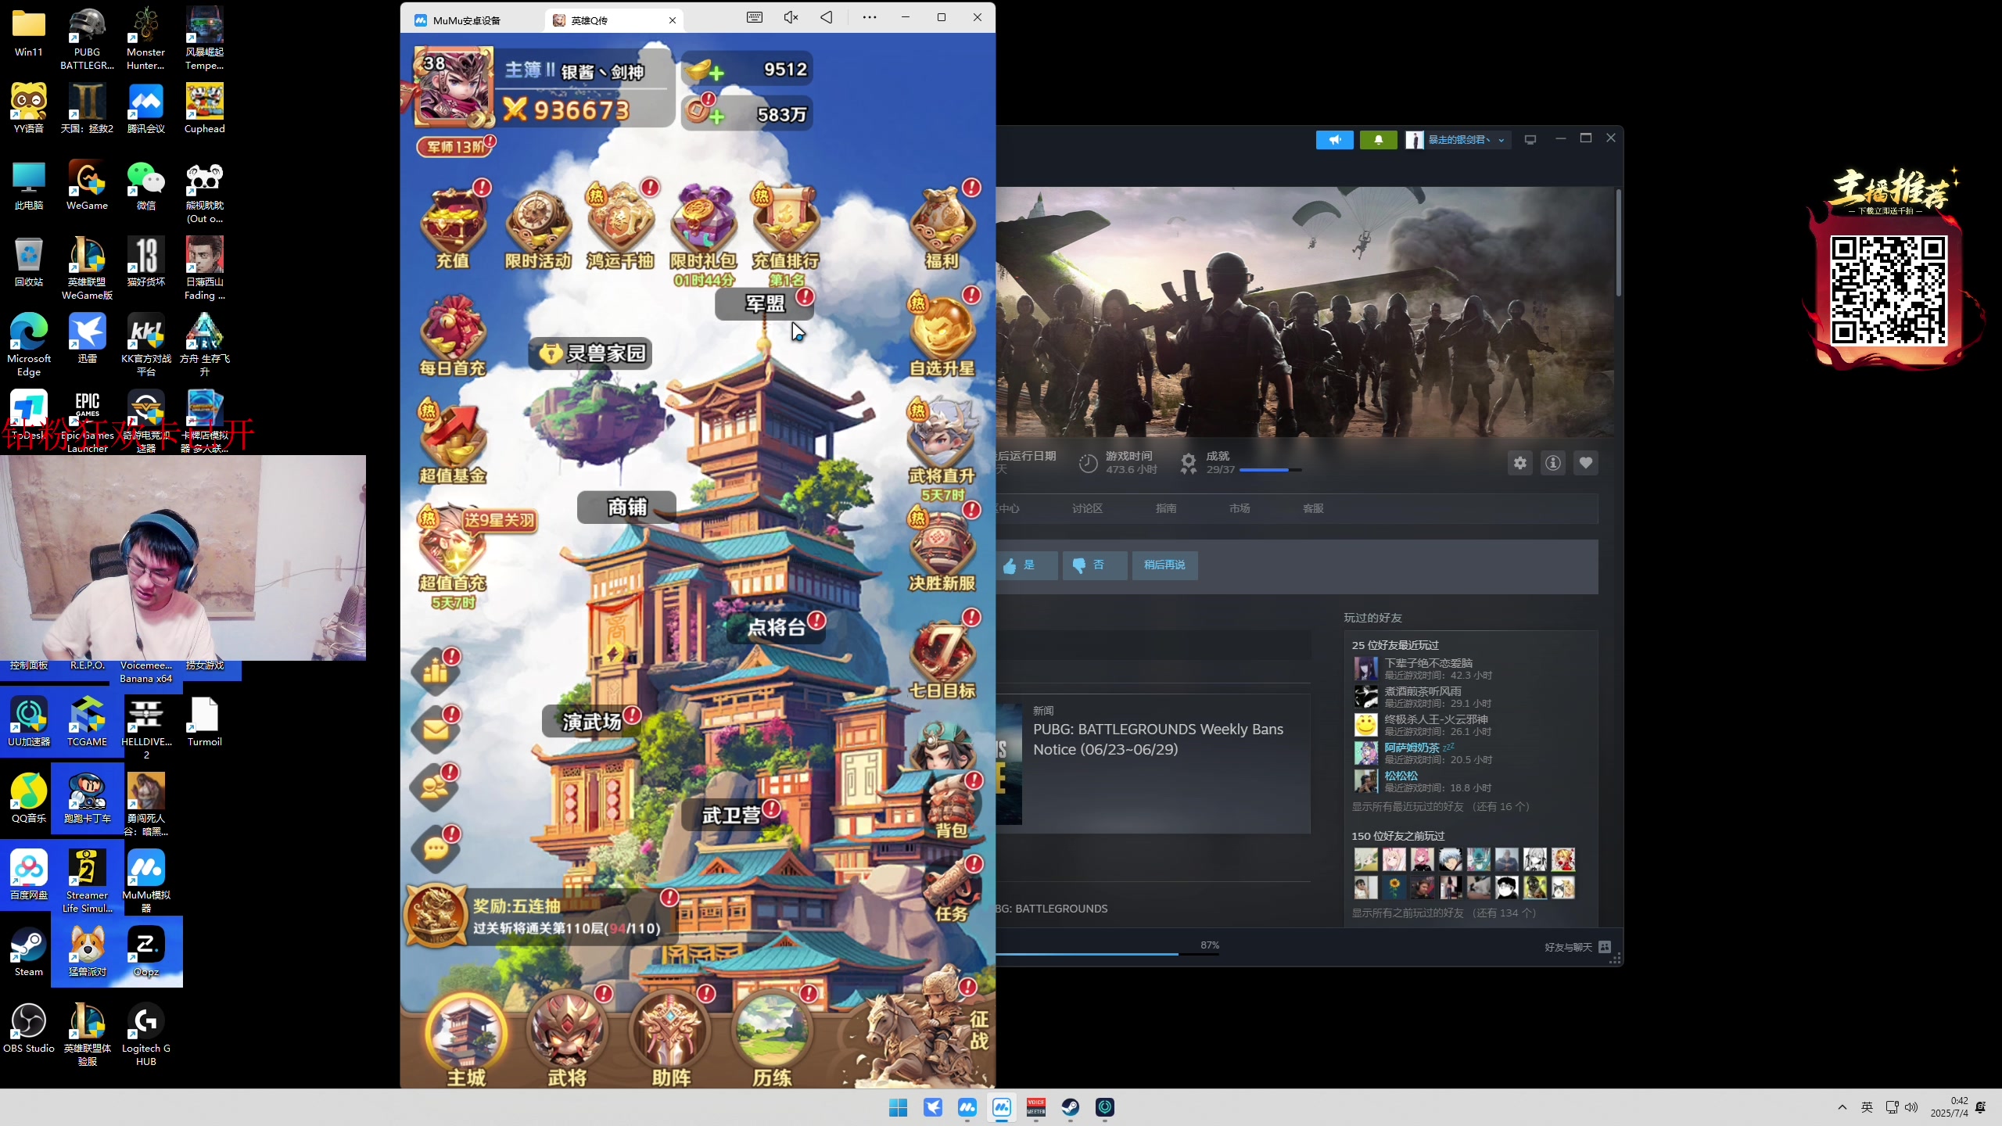Open the Steam 市场 tab

[x=1240, y=508]
